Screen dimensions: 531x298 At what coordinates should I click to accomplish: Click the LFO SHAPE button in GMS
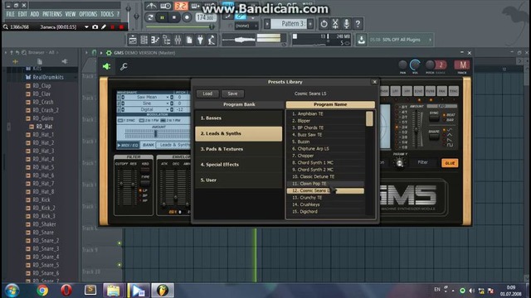click(434, 137)
